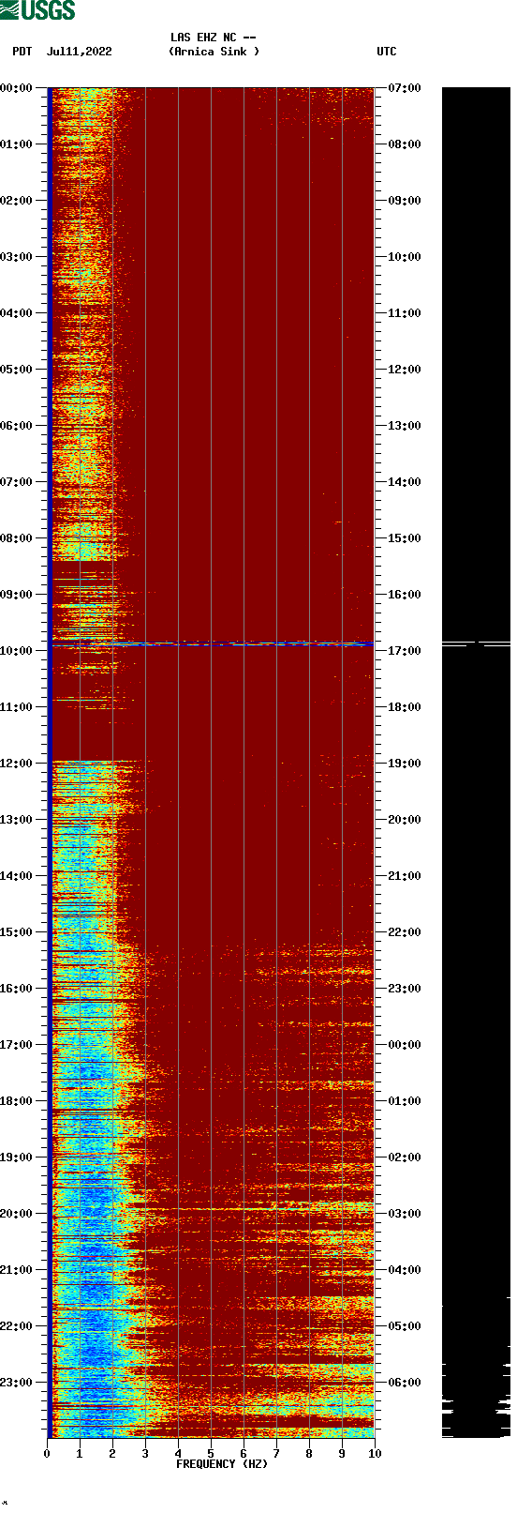Click the frequency axis value 7
Viewport: 517px width, 1513px height.
pos(276,1454)
